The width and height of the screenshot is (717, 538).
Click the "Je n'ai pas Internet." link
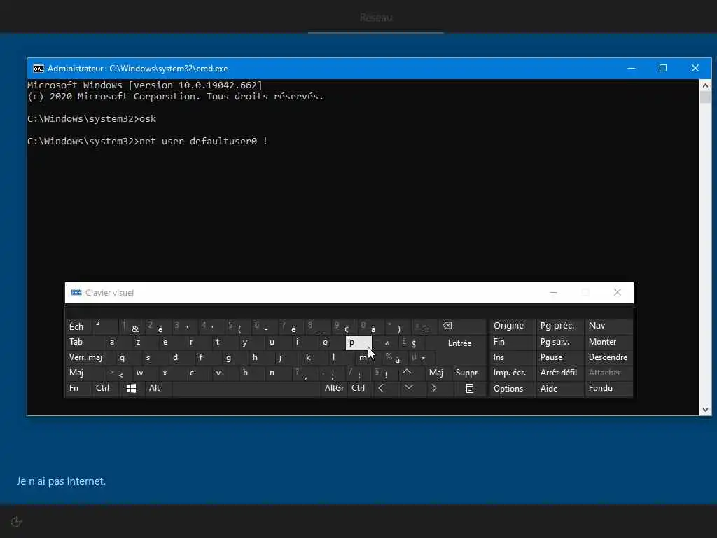(62, 481)
